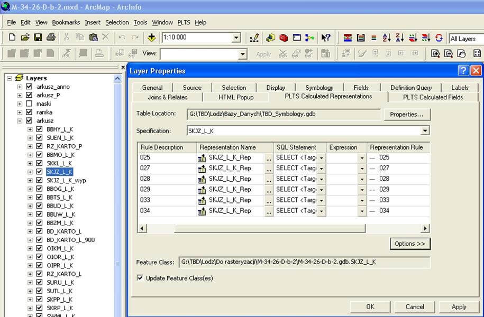Enable the maski layer checkbox
This screenshot has width=484, height=317.
(29, 104)
